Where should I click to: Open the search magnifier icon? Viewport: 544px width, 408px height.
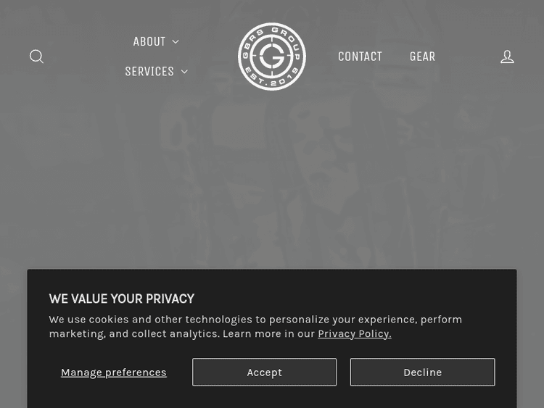(x=36, y=57)
